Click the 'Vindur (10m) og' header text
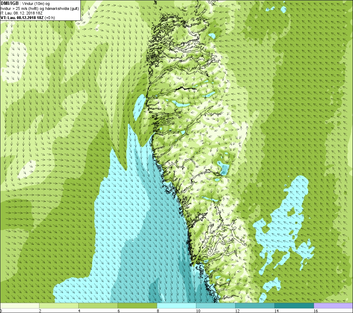 [x=36, y=4]
